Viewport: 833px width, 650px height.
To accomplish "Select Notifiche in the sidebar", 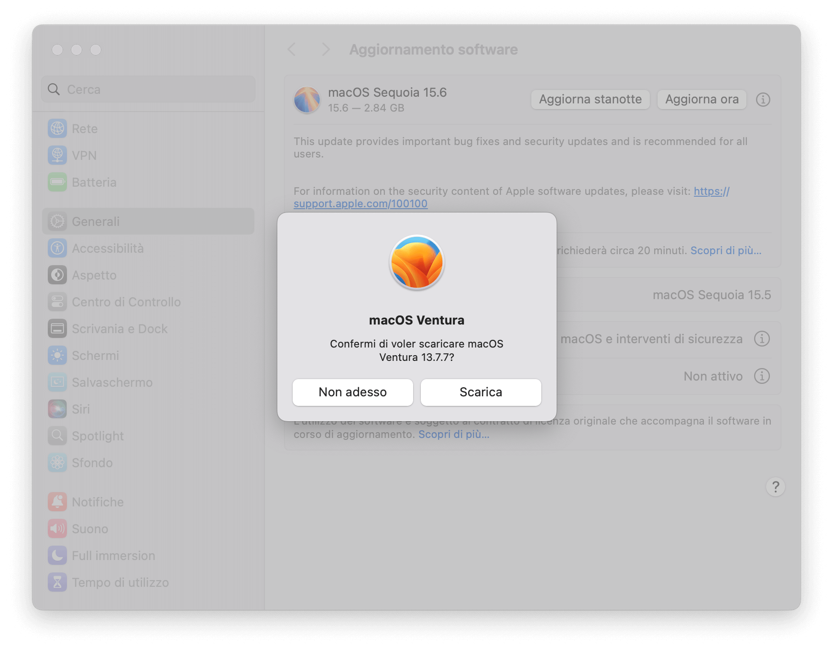I will click(x=148, y=502).
